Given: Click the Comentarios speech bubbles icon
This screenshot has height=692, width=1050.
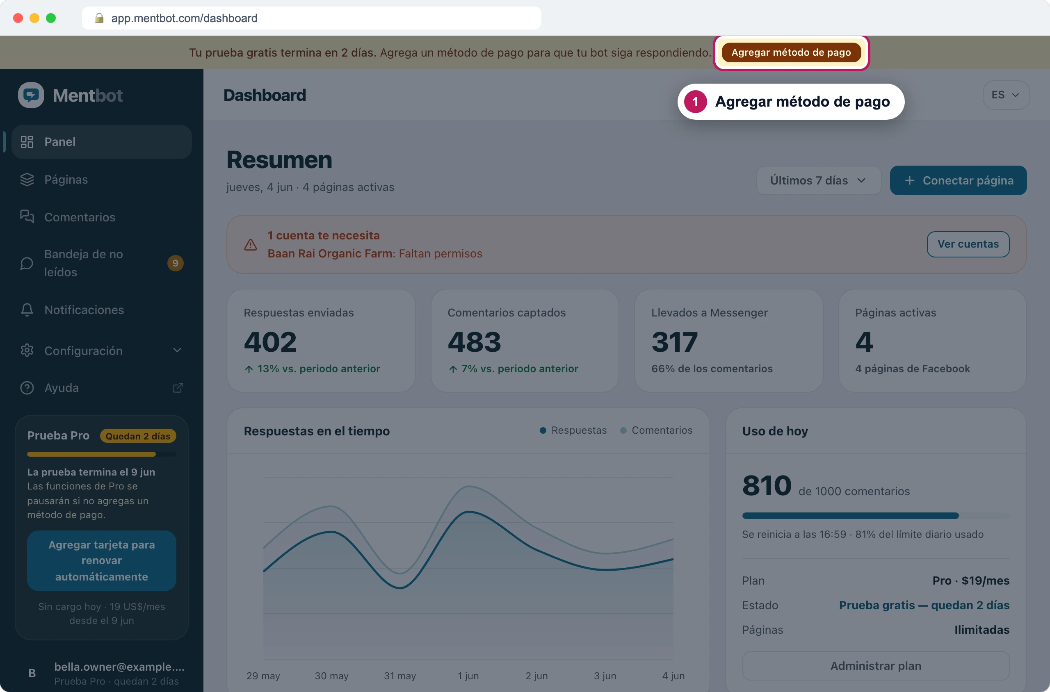Looking at the screenshot, I should 27,217.
